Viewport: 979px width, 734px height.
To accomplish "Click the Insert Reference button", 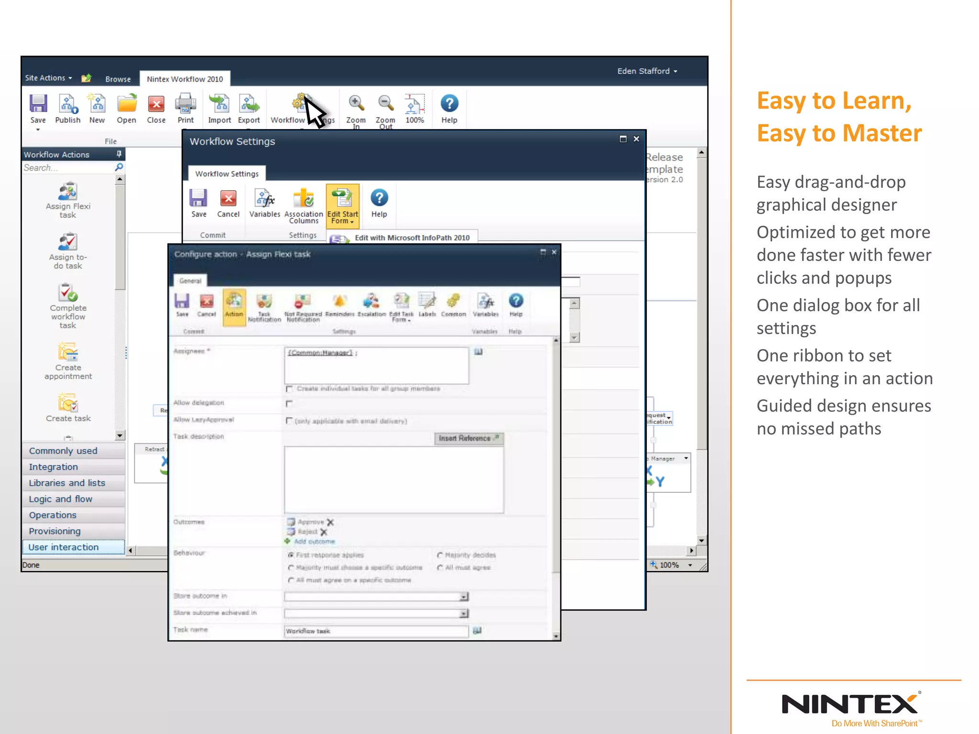I will pos(469,438).
